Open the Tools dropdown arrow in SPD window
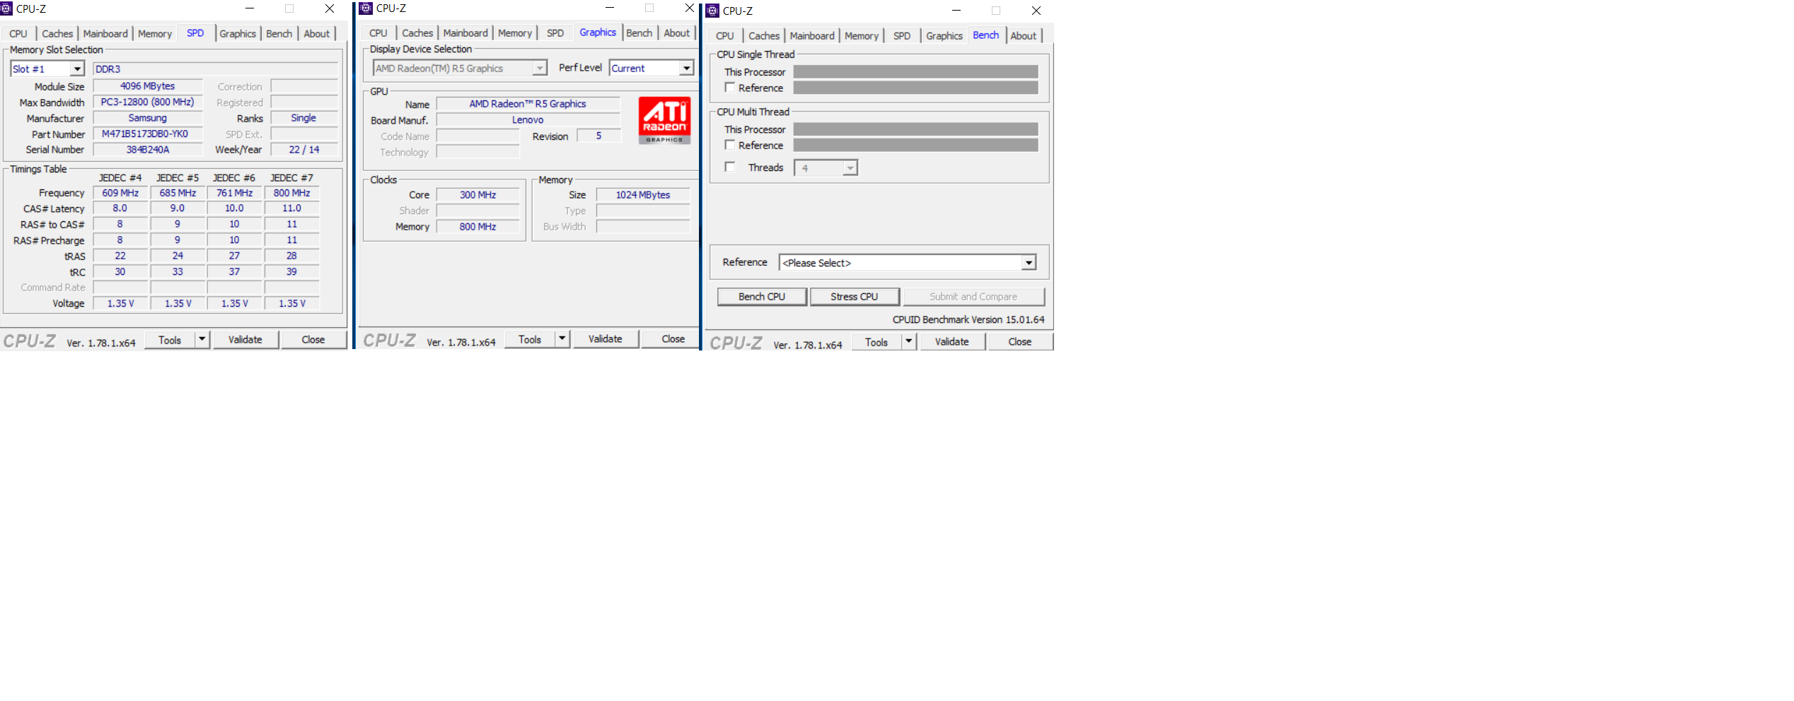 tap(201, 339)
